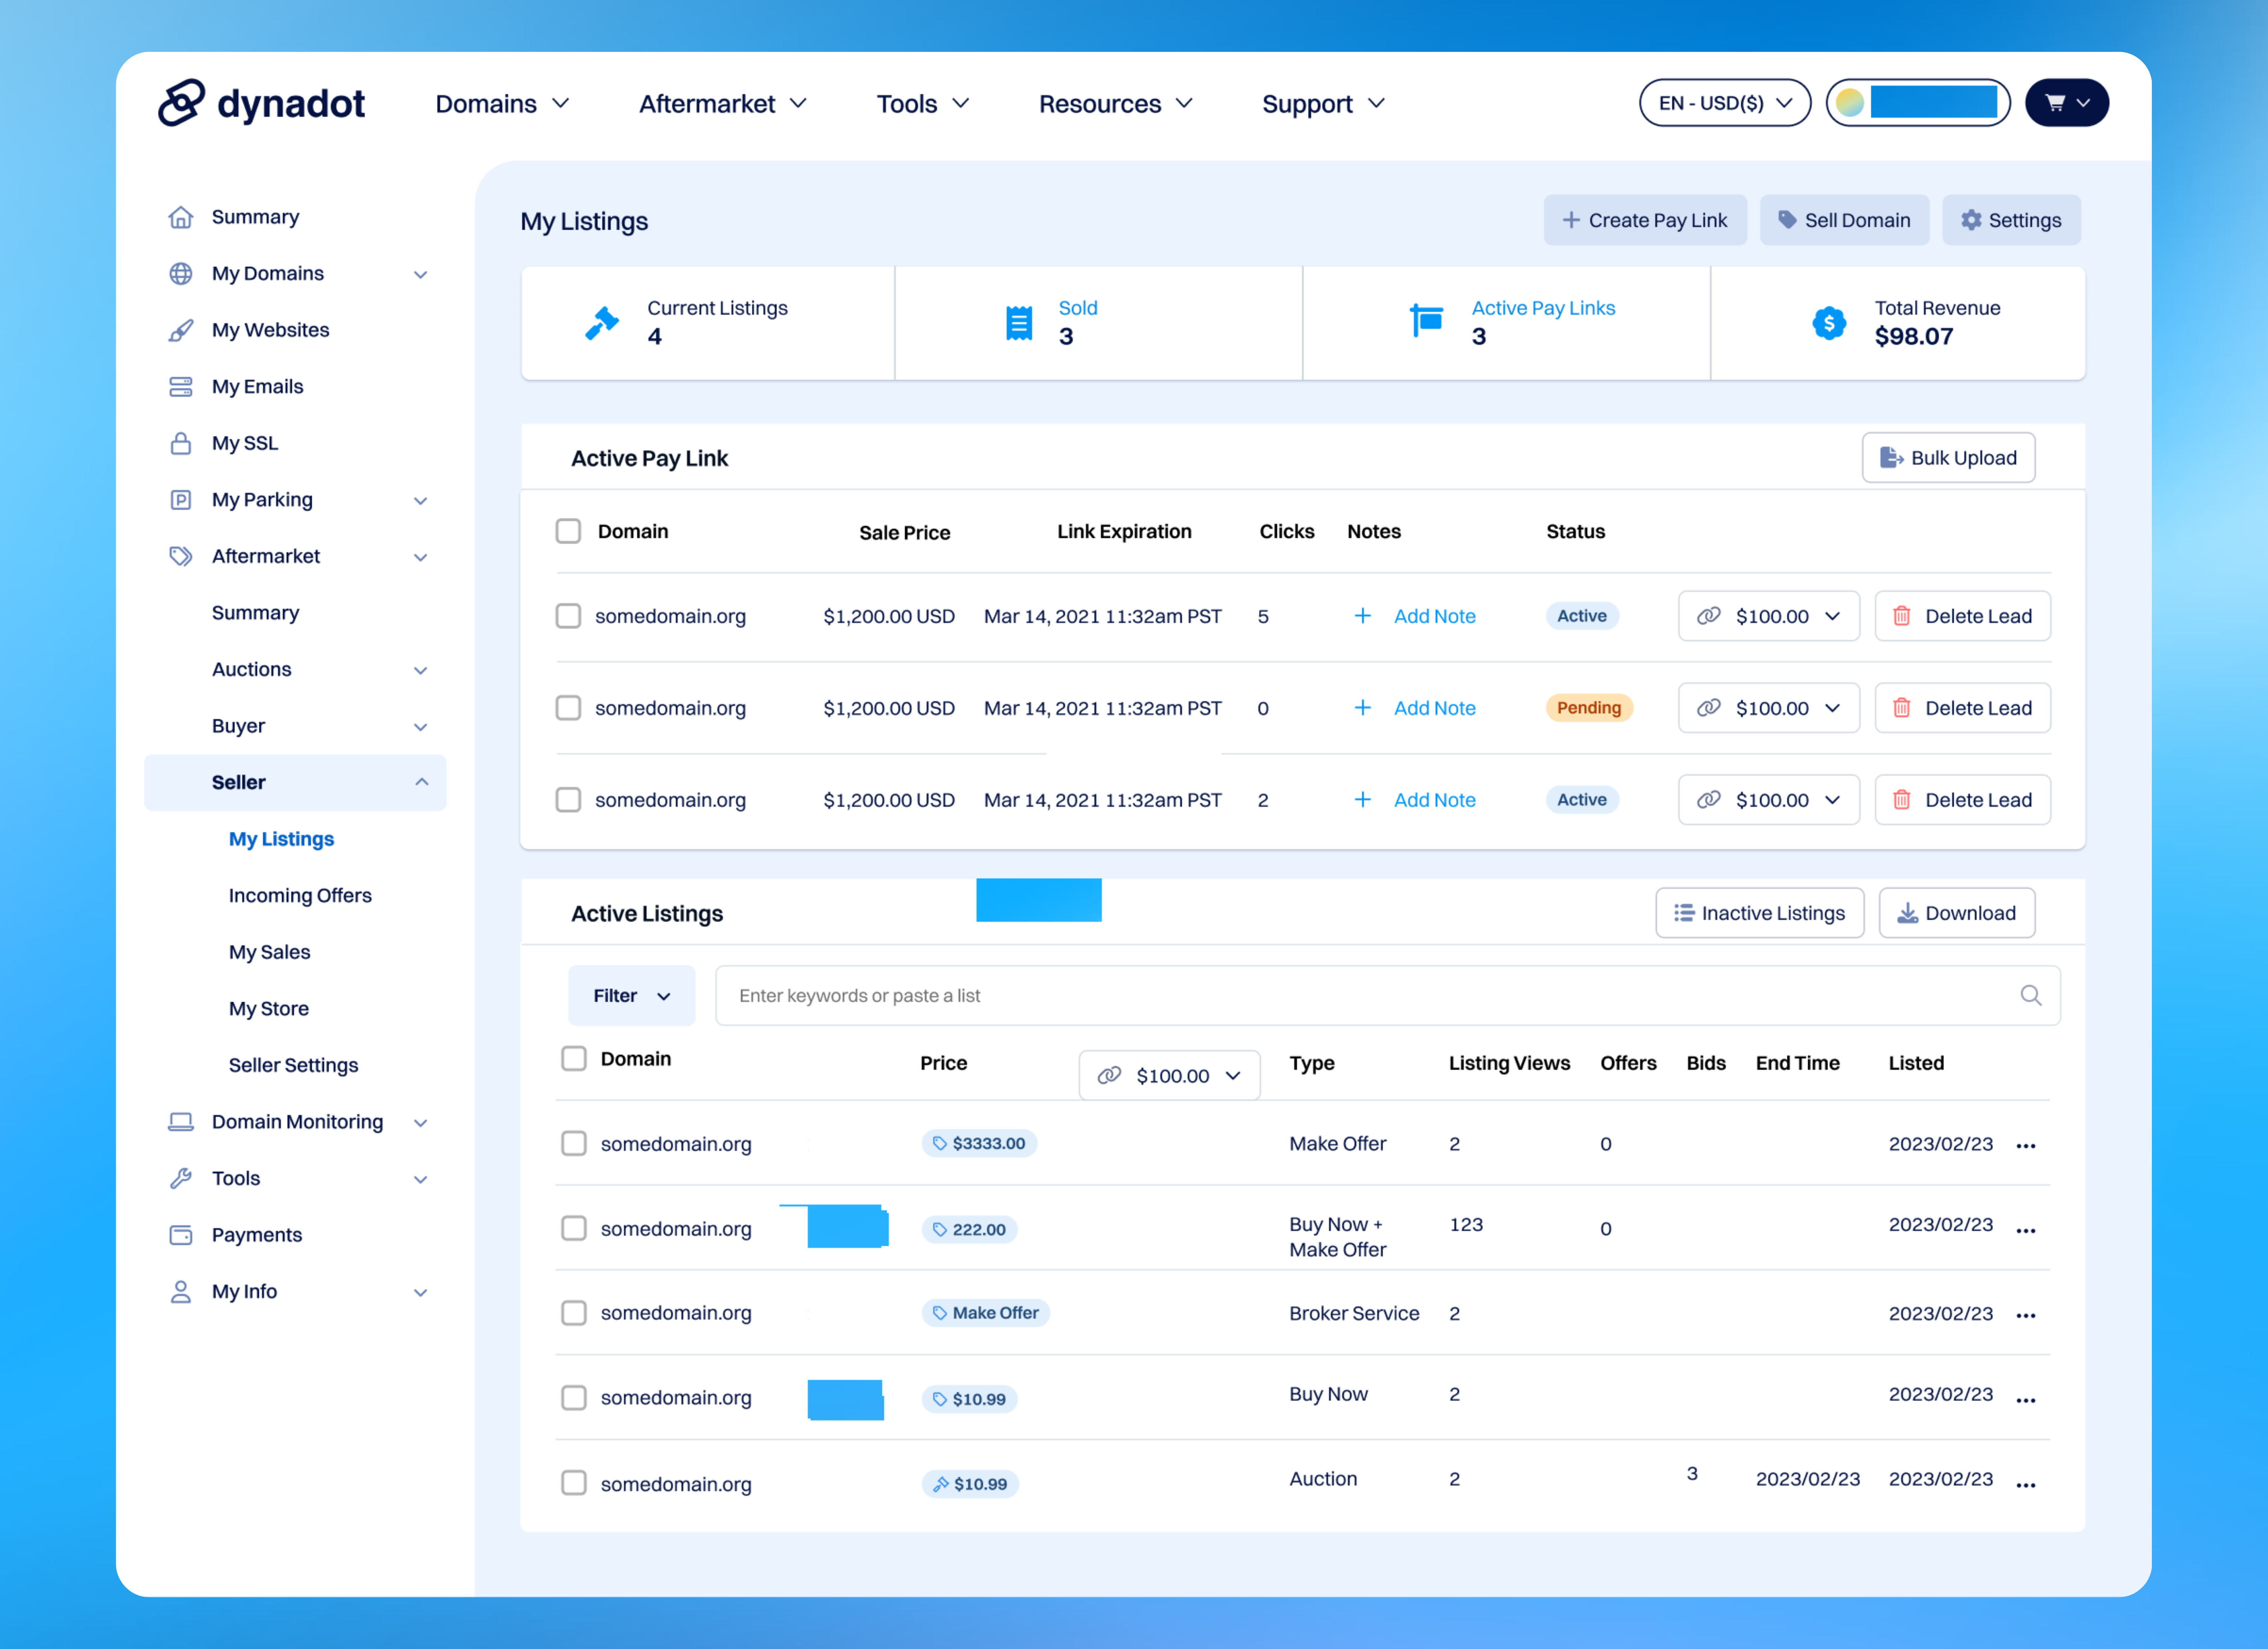Screen dimensions: 2268x1649
Task: Open three-dots menu for Buy Now listing
Action: [x=2026, y=1401]
